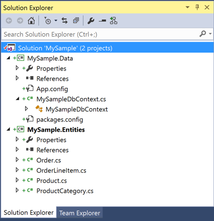Screen dimensions: 214x221
Task: Click Sync with Active Document arrows icon
Action: click(x=65, y=21)
